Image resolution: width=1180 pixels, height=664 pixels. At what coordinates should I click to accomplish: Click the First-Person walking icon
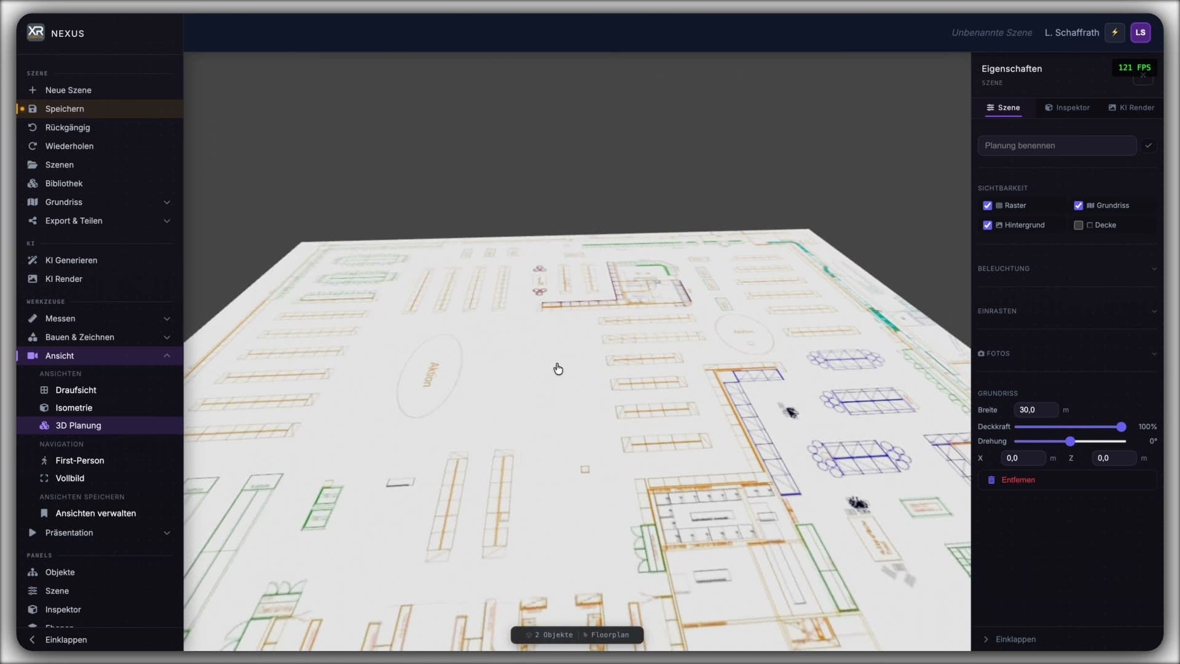click(44, 460)
